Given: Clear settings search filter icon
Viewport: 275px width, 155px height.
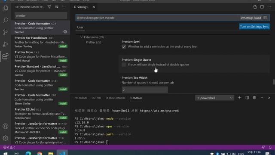Looking at the screenshot, I should (265, 18).
